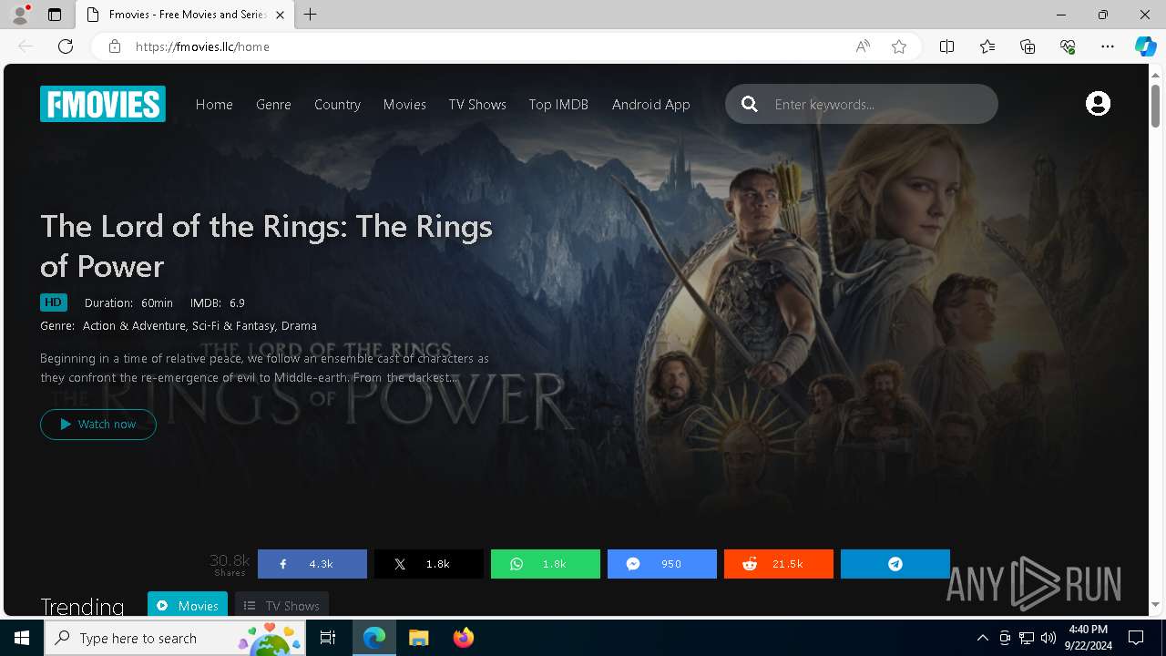Open the Country menu
This screenshot has height=656, width=1166.
point(337,105)
